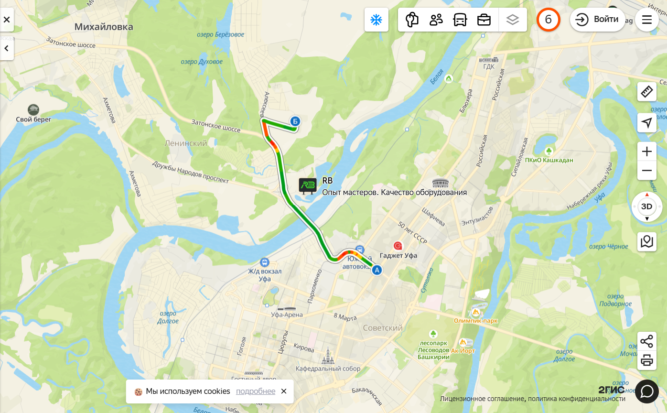
Task: Open the map layers selector
Action: pyautogui.click(x=513, y=20)
